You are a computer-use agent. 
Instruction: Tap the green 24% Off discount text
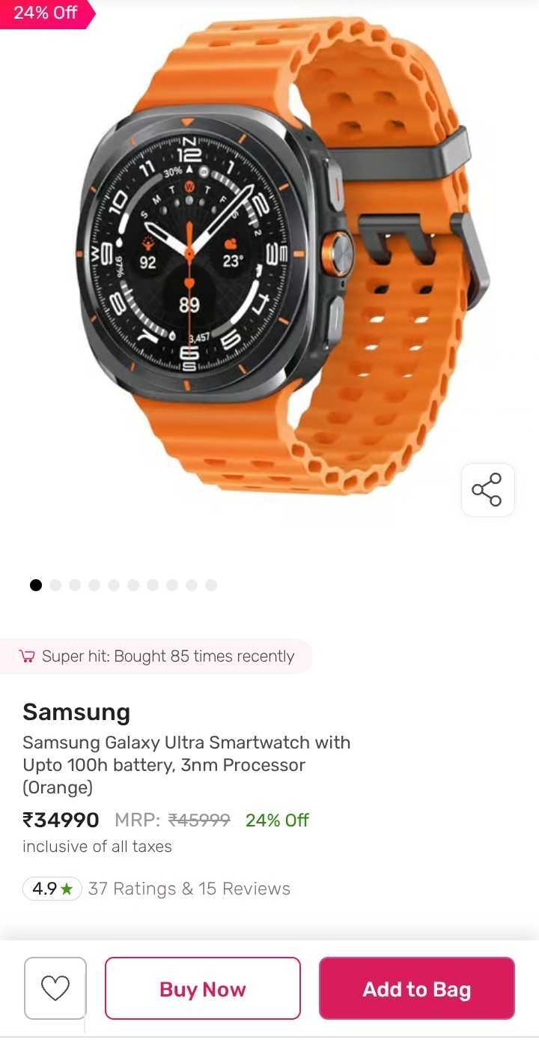click(x=277, y=820)
